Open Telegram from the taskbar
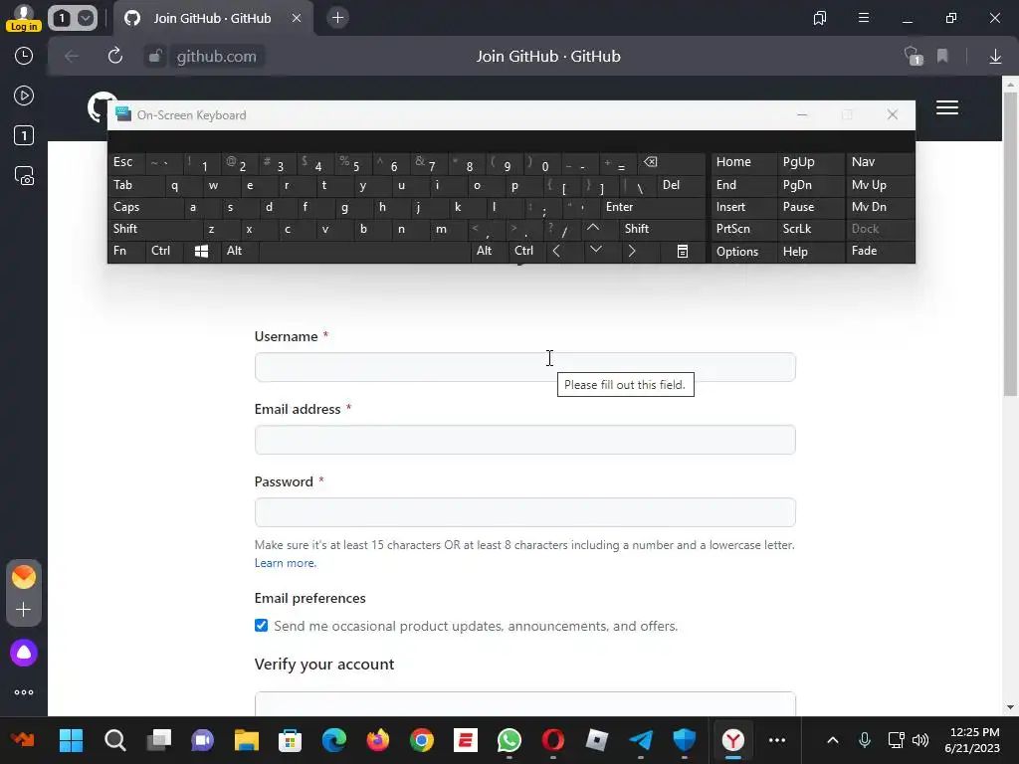This screenshot has height=764, width=1019. click(641, 740)
